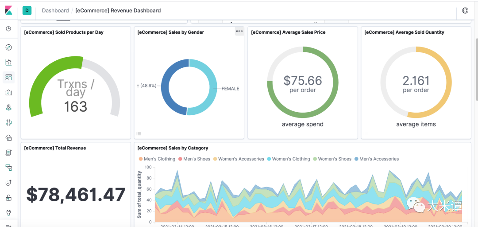478x227 pixels.
Task: Open Dev Tools wrench icon
Action: point(8,212)
